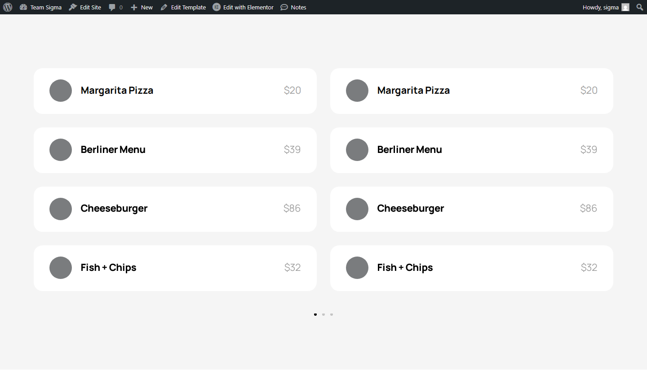This screenshot has height=370, width=647.
Task: Select Edit Template in admin bar
Action: [x=183, y=7]
